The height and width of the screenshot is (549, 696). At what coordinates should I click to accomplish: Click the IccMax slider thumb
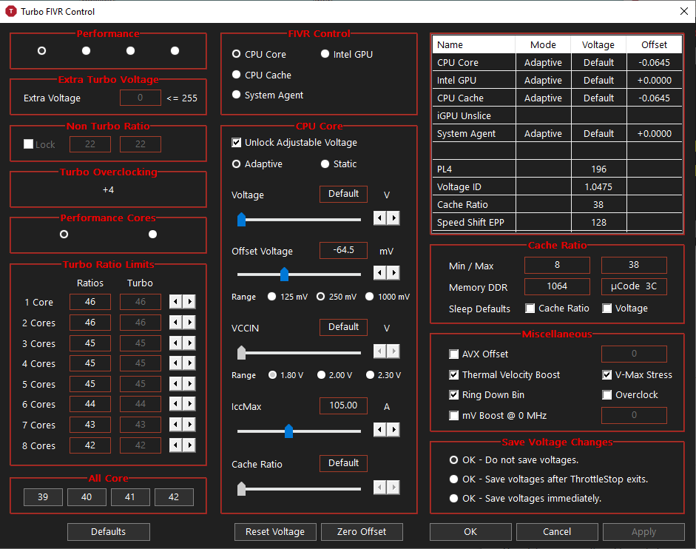click(x=288, y=431)
